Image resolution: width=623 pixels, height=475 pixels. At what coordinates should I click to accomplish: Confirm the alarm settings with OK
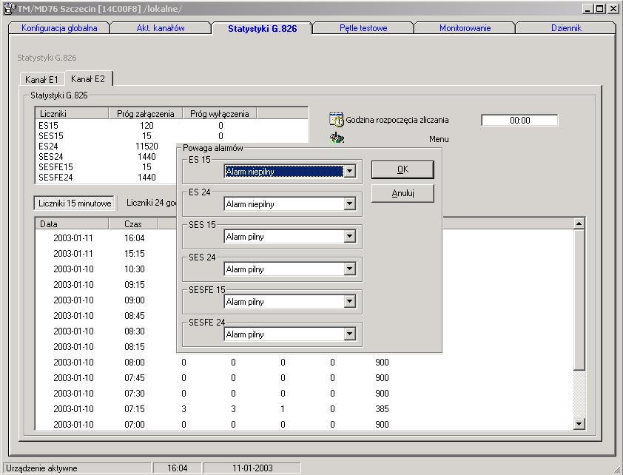point(403,169)
